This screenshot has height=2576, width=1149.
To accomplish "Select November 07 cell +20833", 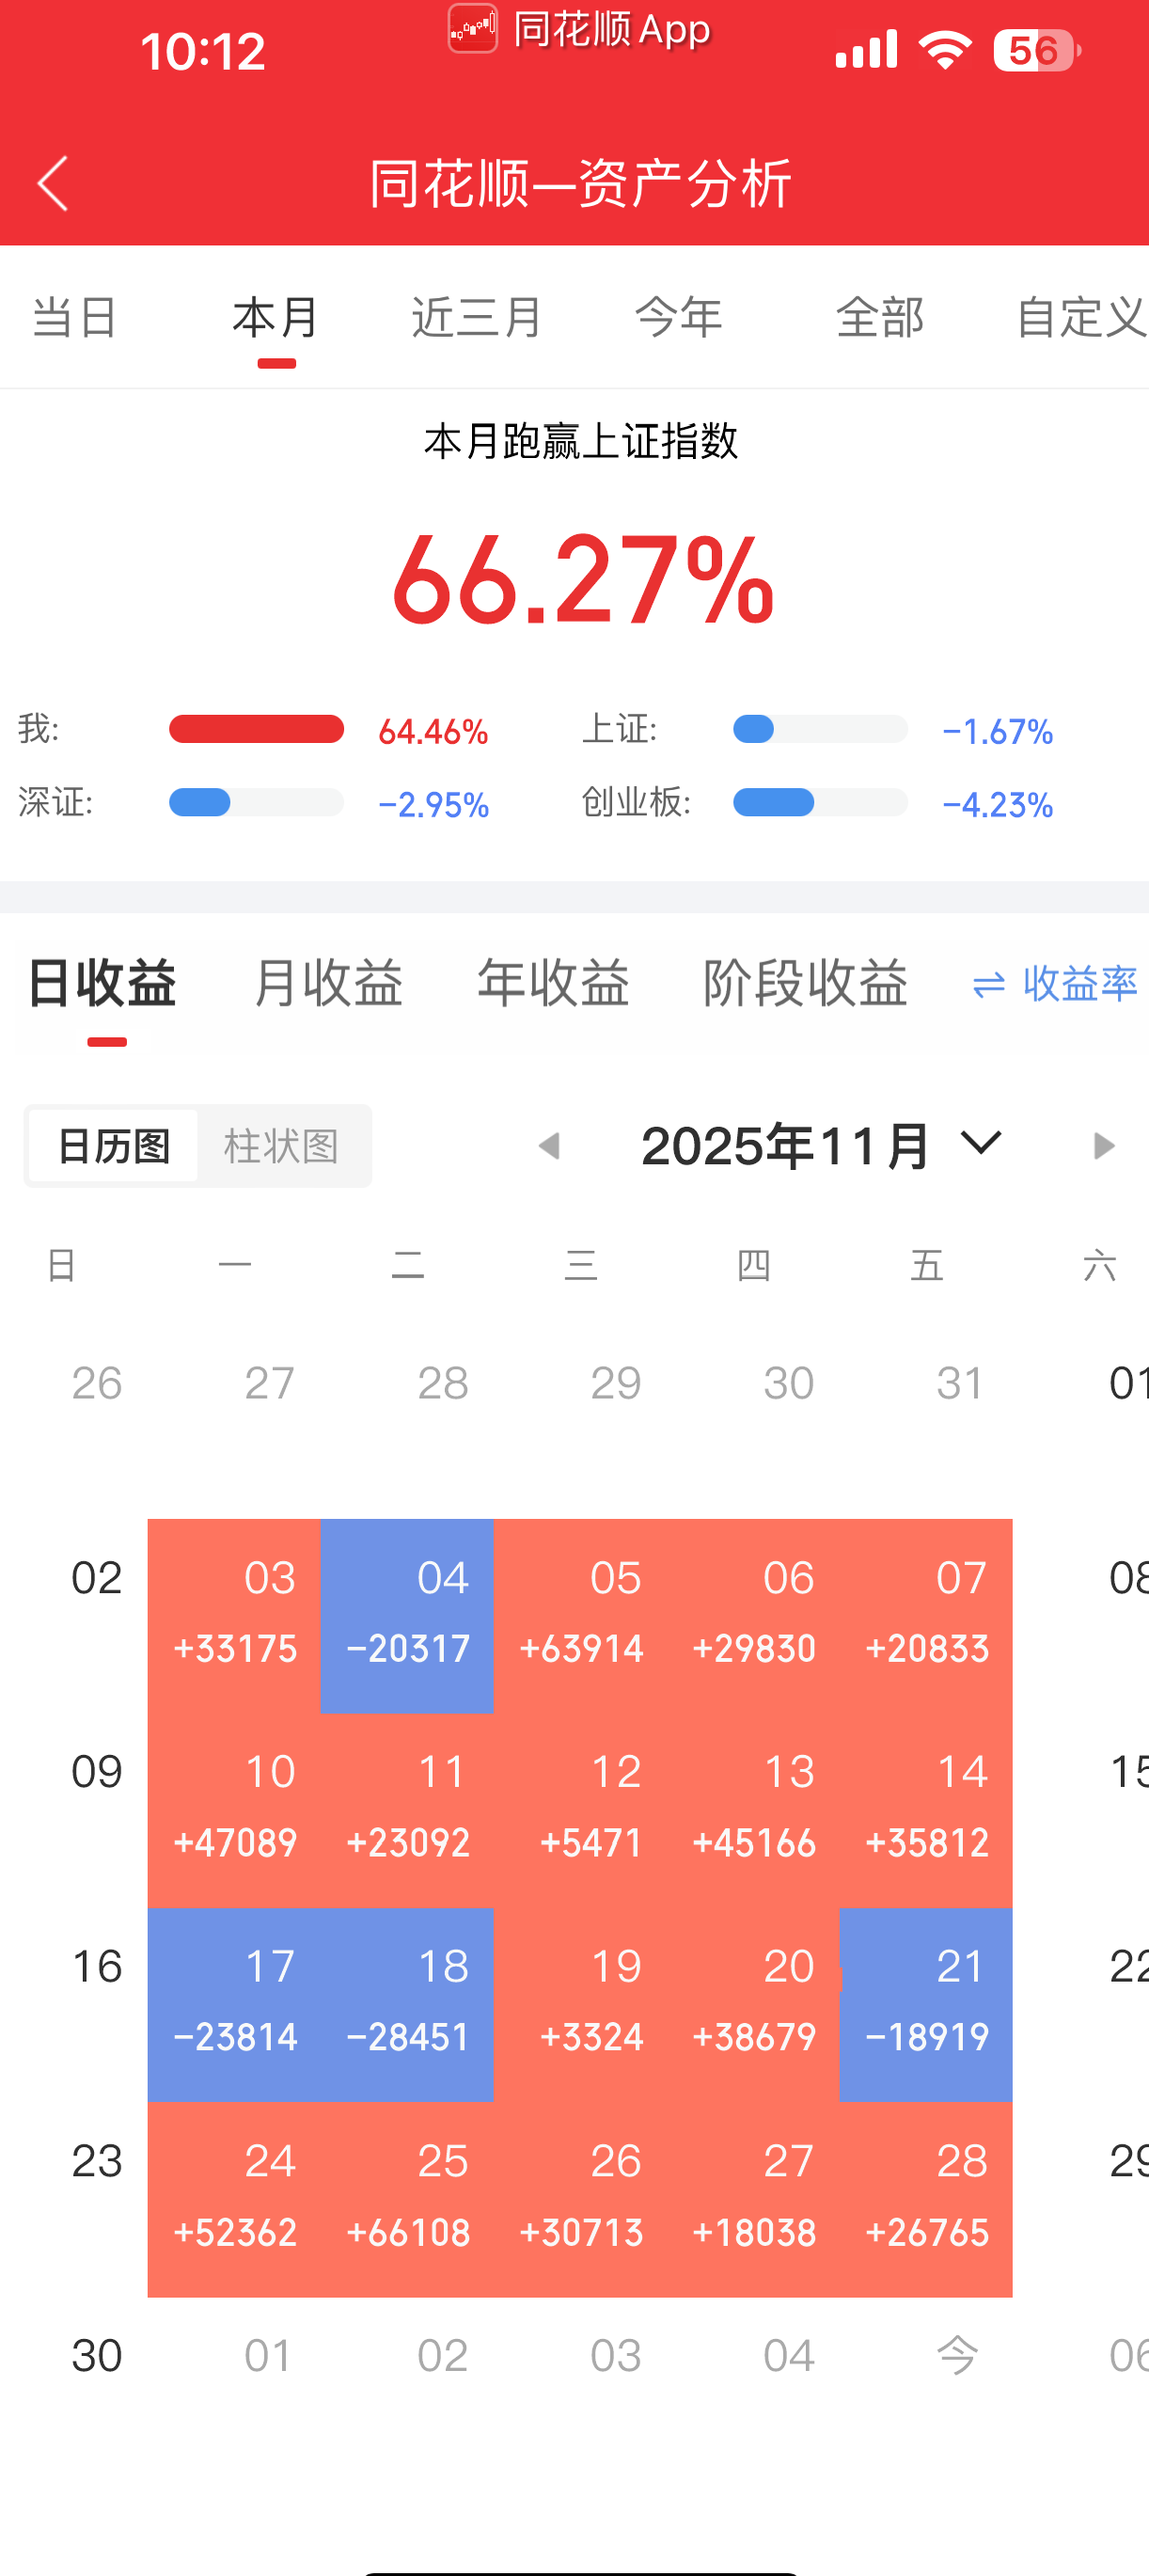I will coord(926,1615).
